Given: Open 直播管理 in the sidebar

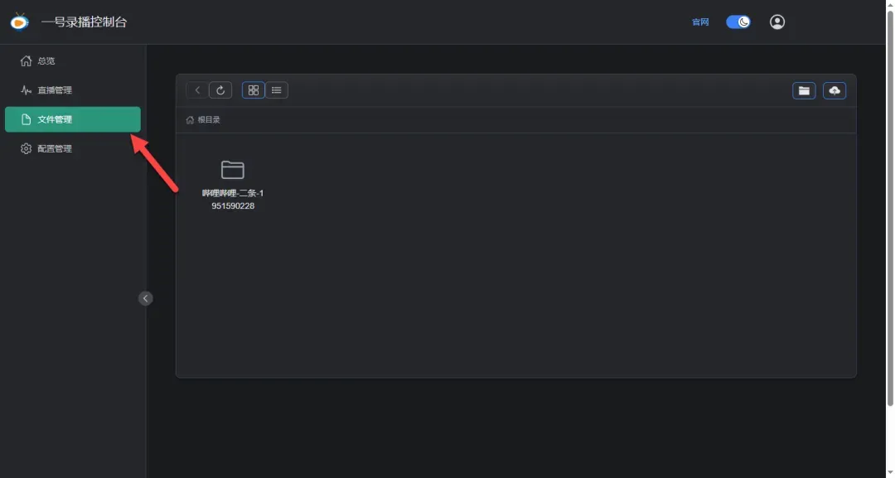Looking at the screenshot, I should 54,90.
